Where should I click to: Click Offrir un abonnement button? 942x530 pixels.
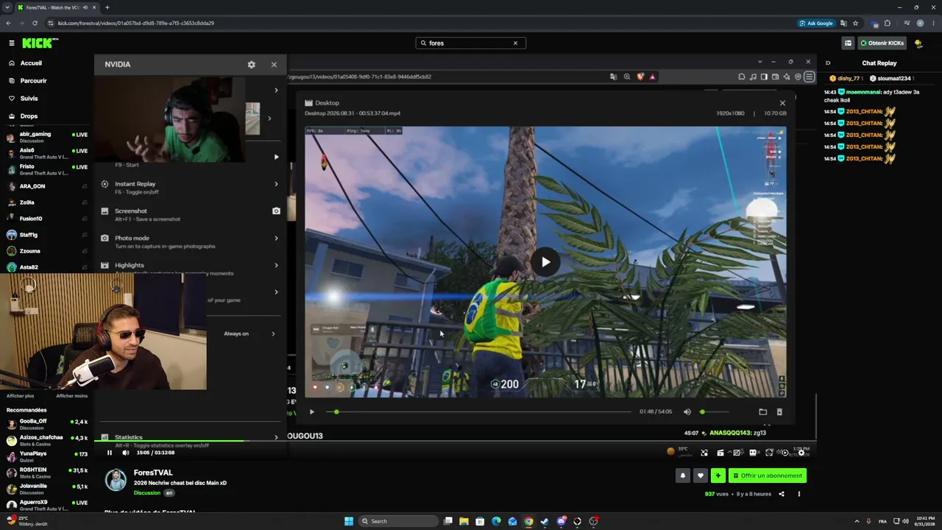point(768,476)
